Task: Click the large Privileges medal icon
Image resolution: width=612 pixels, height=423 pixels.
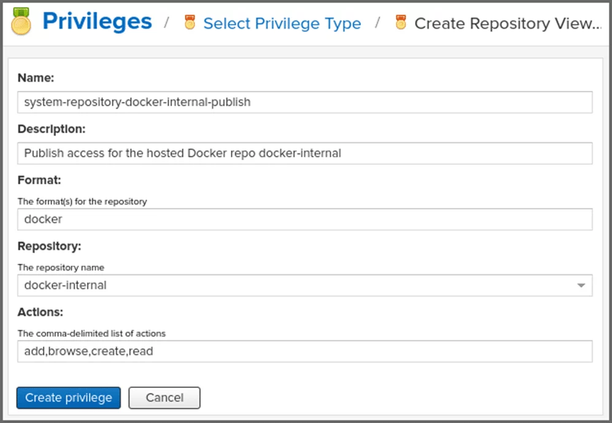Action: [x=21, y=23]
